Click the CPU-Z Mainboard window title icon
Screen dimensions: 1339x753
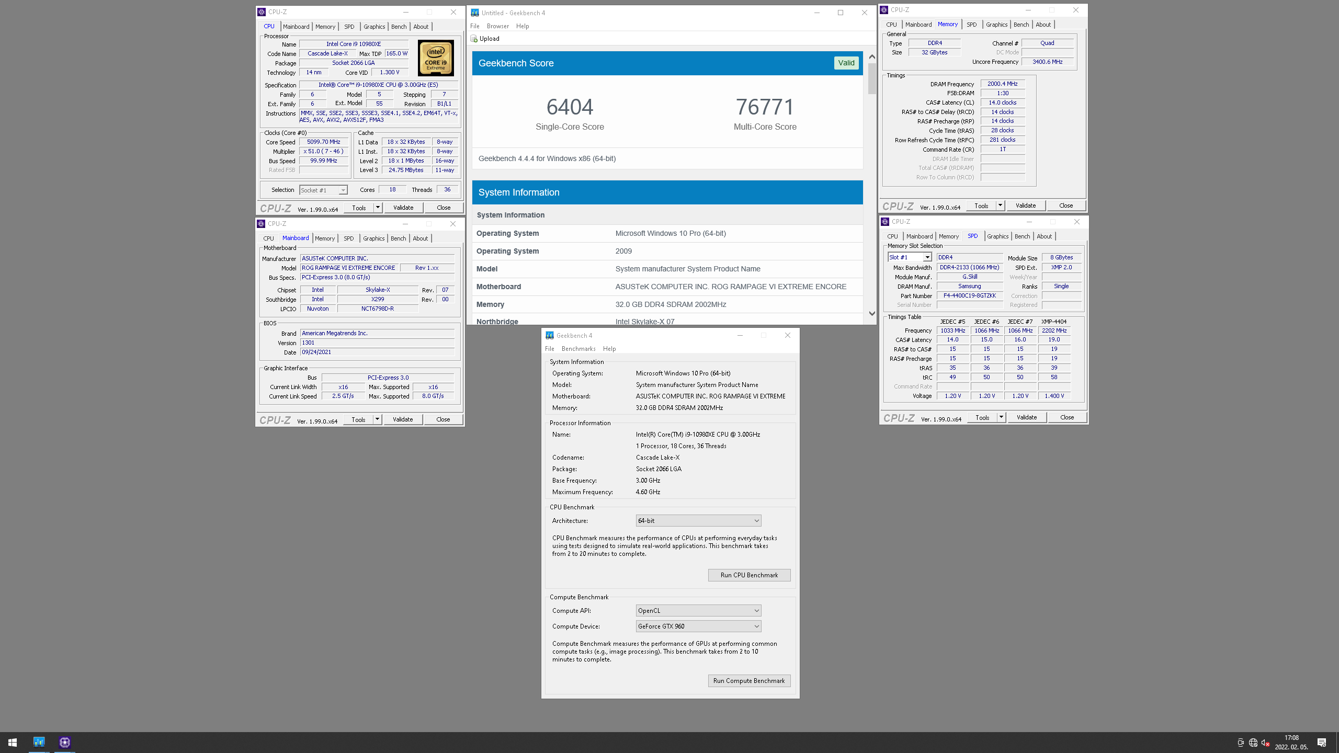pyautogui.click(x=261, y=224)
